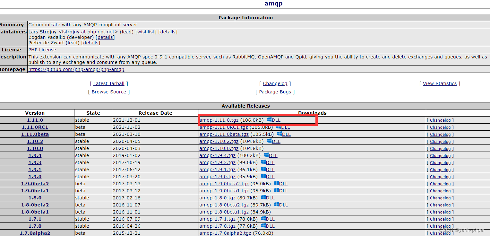Open the main Changelog link

click(275, 83)
